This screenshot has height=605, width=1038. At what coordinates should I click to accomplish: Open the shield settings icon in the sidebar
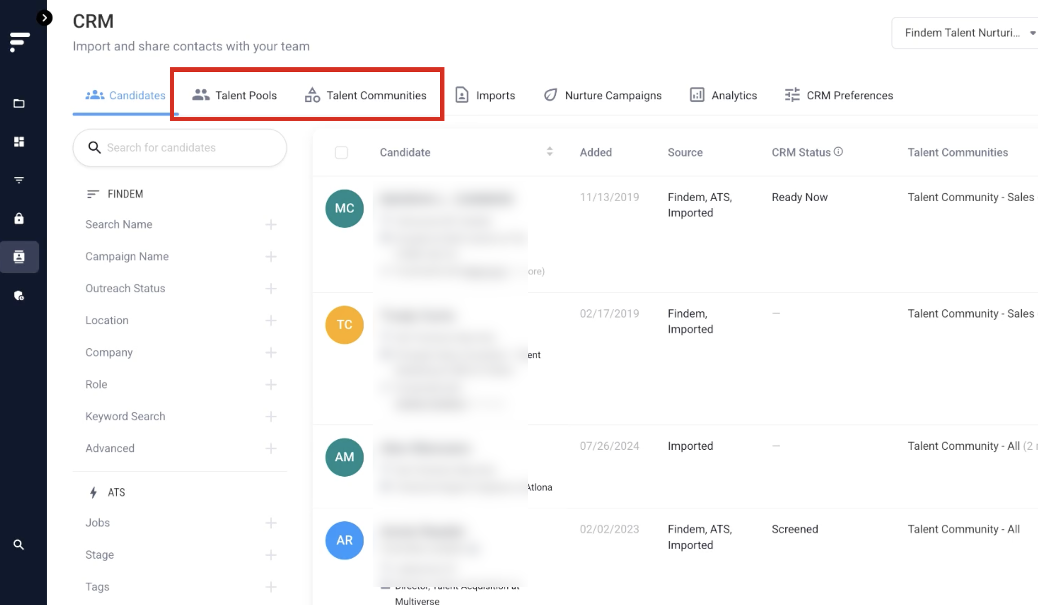coord(19,295)
